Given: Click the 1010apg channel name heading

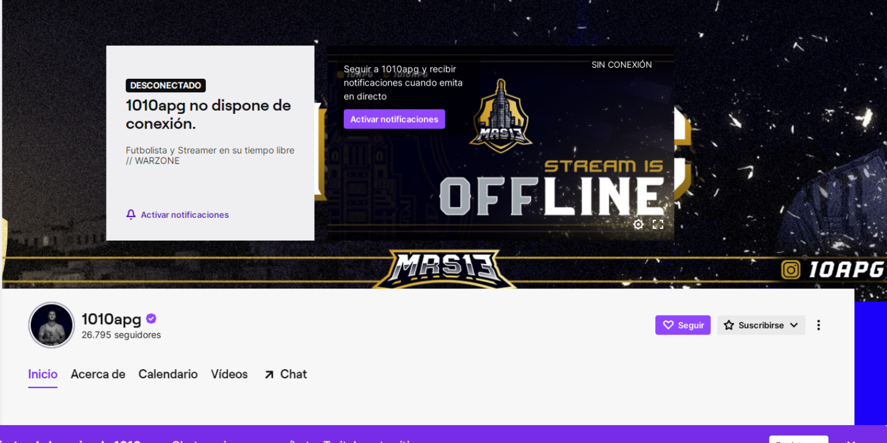Looking at the screenshot, I should coord(111,319).
